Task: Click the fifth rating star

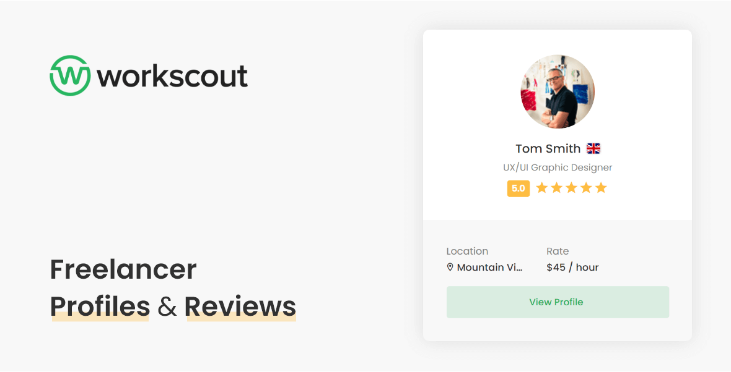Action: coord(600,187)
